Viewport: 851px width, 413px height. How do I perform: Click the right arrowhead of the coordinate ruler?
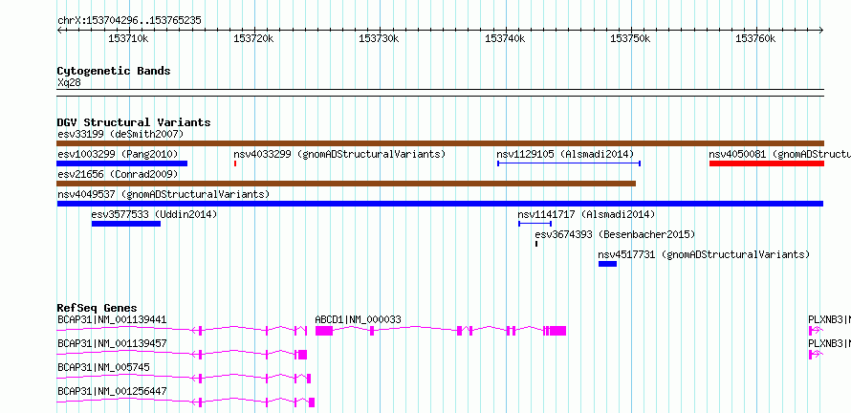[821, 30]
